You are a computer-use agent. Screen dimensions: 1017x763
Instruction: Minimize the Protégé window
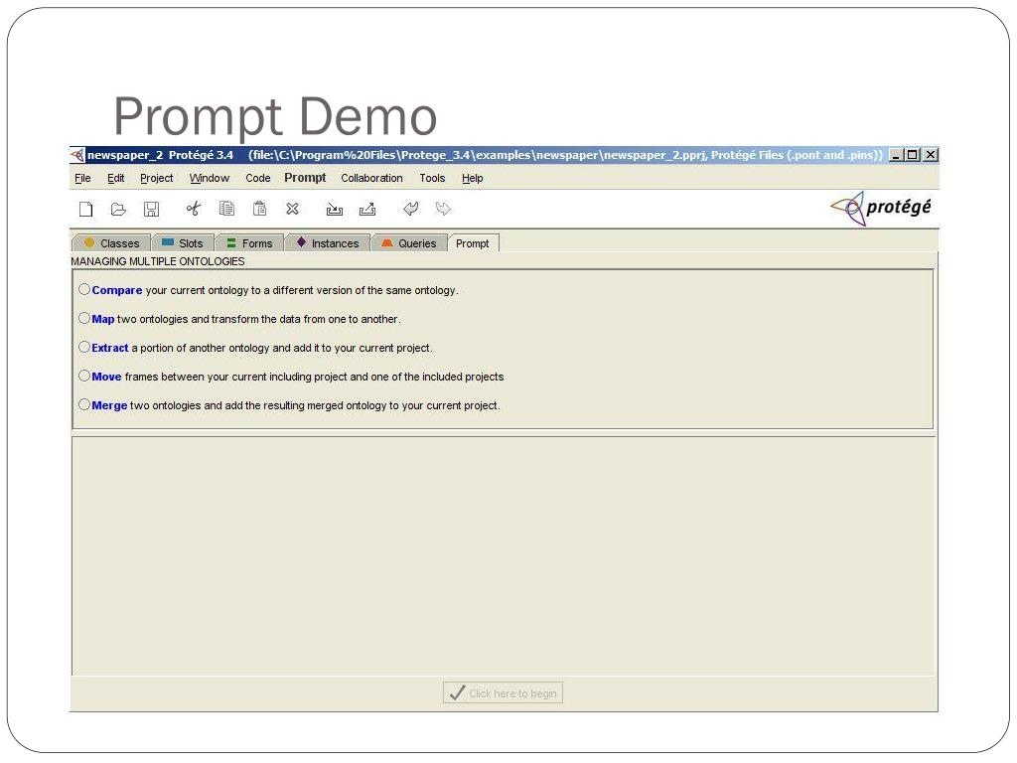896,154
